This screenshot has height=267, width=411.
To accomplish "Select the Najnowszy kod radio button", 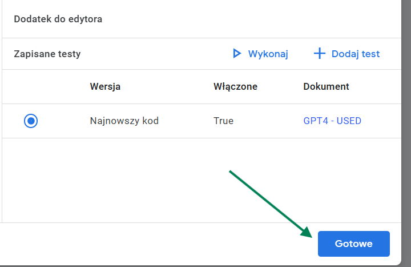I will (x=31, y=121).
